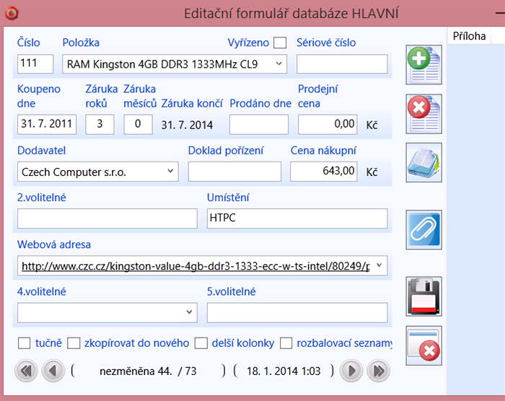Click the red X delete record icon

tap(423, 113)
